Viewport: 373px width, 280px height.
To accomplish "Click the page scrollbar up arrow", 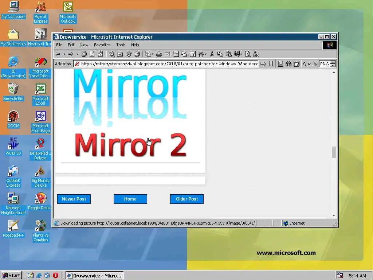I will tap(334, 72).
